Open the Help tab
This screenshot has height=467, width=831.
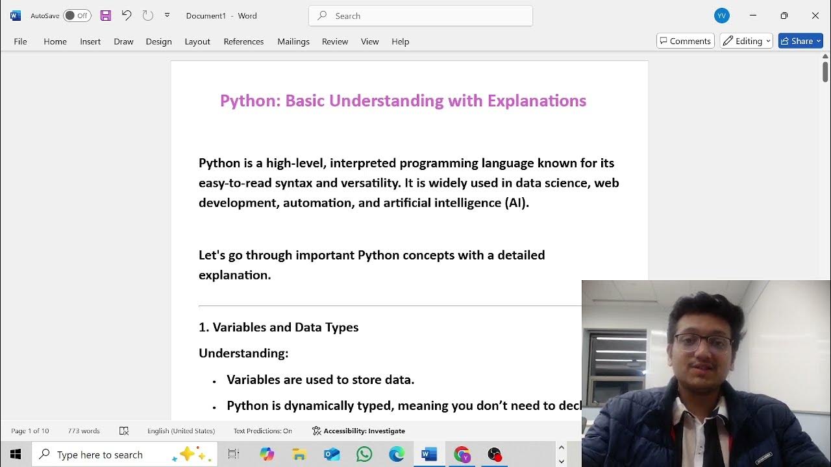pyautogui.click(x=401, y=42)
